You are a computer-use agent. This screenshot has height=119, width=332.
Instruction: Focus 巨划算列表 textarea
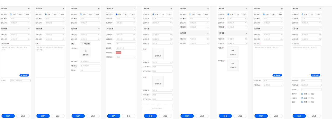click(x=15, y=61)
